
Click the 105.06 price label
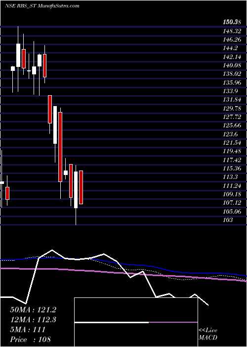pyautogui.click(x=232, y=212)
